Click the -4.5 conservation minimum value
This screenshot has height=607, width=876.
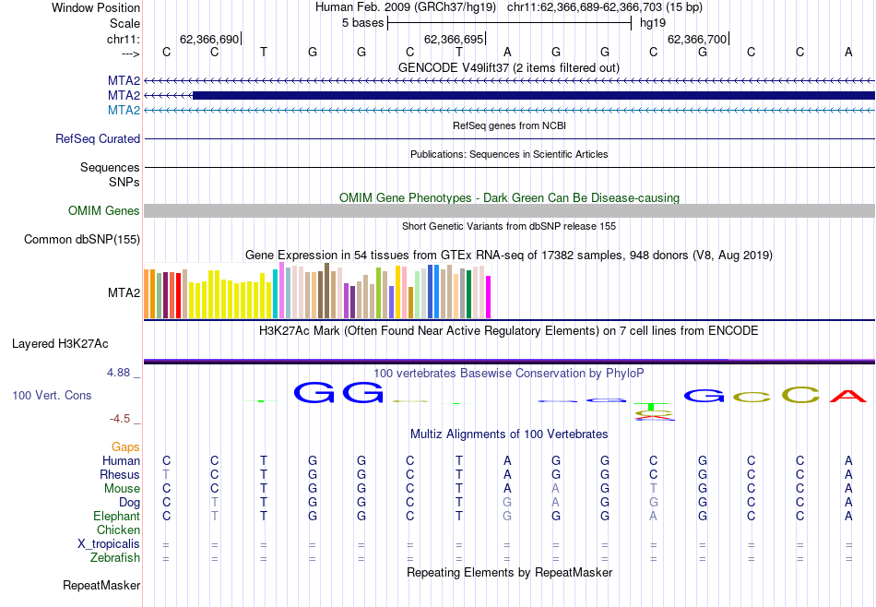[120, 419]
